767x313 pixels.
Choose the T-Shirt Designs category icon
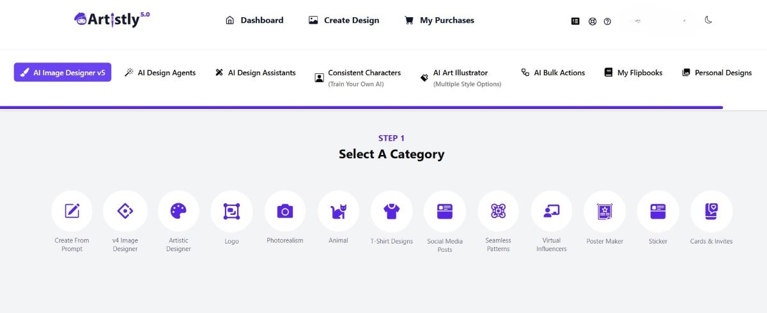(392, 211)
